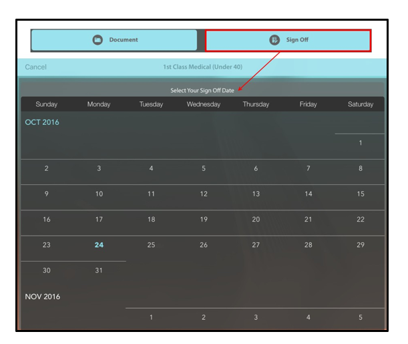Pick October 7 in the Friday column
Screen dimensions: 408x344
[x=308, y=168]
